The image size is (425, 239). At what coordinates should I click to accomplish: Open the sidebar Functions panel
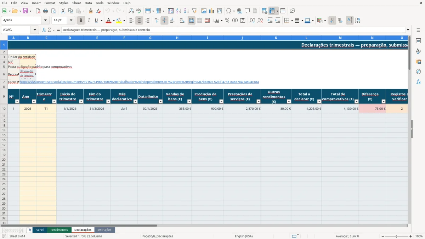tap(418, 82)
